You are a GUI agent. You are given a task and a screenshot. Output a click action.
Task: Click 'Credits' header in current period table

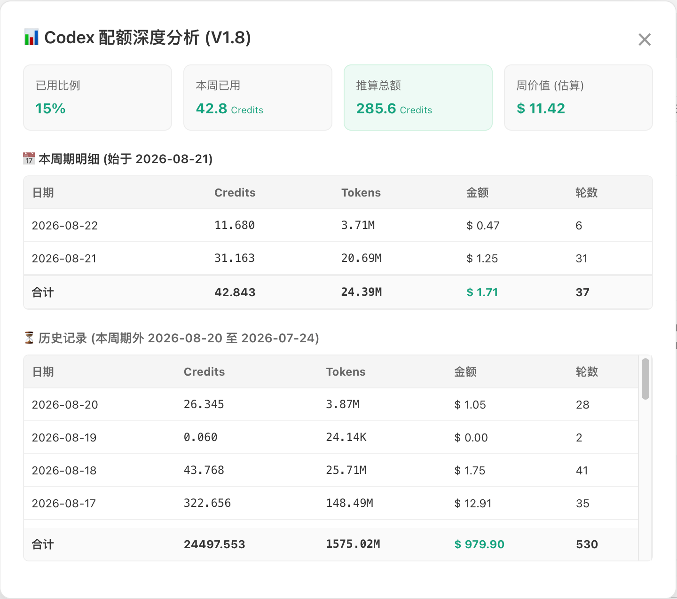click(x=235, y=193)
